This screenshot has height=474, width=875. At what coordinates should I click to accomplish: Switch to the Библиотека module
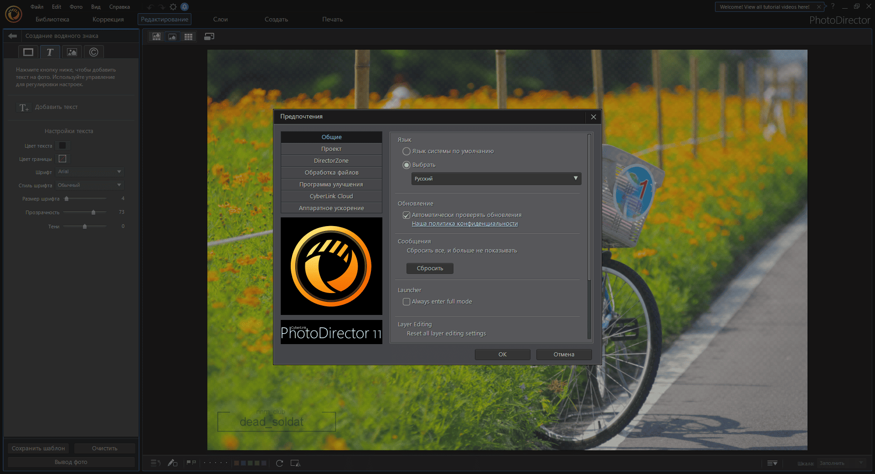coord(52,19)
